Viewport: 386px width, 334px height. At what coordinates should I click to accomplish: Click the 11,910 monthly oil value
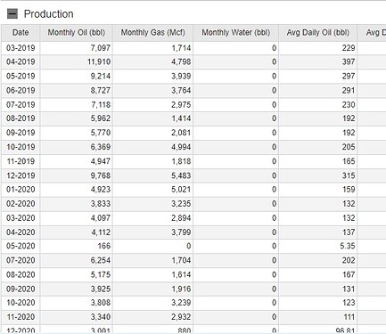pyautogui.click(x=99, y=61)
